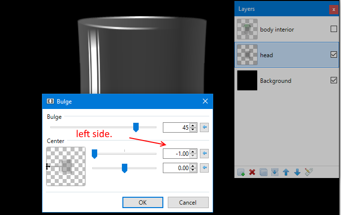Select layer named body interior

[x=277, y=30]
